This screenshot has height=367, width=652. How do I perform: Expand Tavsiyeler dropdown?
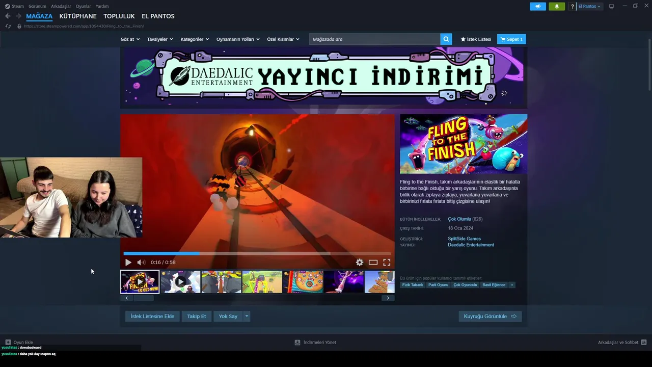click(160, 39)
